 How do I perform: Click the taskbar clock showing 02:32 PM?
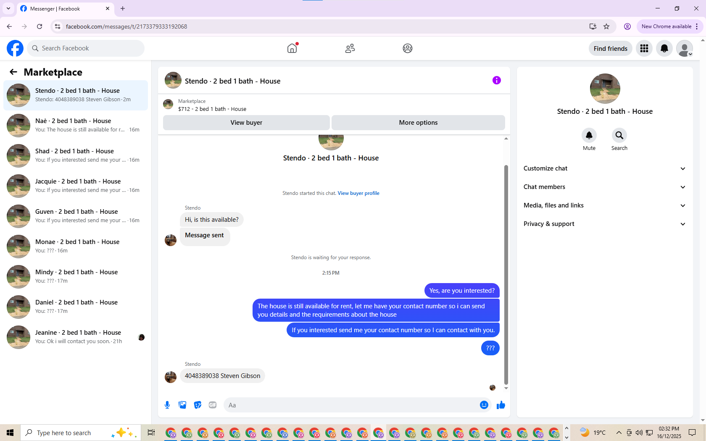tap(669, 433)
